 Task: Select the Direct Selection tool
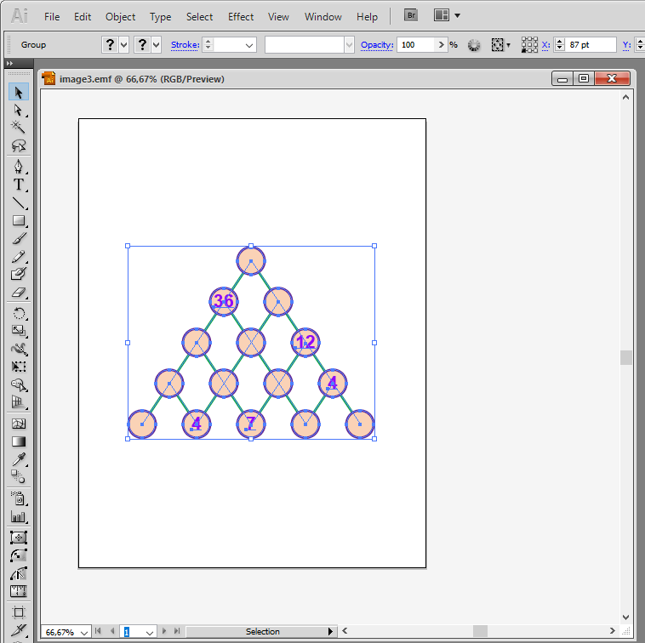tap(19, 110)
